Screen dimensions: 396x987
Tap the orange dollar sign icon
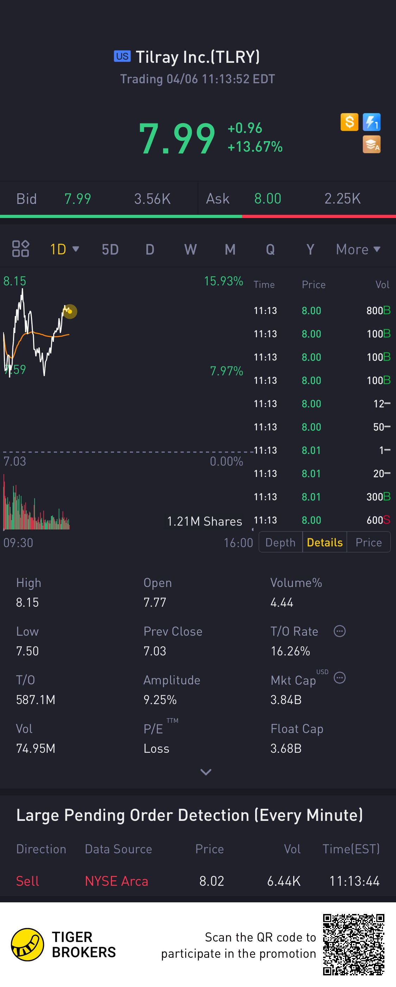349,122
